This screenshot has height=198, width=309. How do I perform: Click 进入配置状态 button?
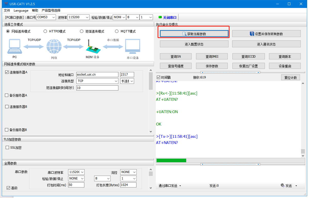pos(194,44)
